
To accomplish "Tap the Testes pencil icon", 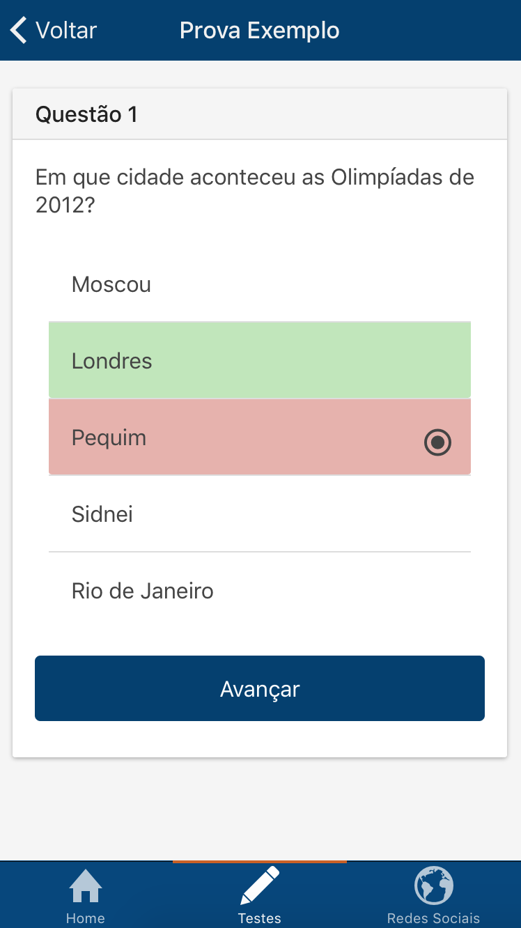I will (260, 886).
